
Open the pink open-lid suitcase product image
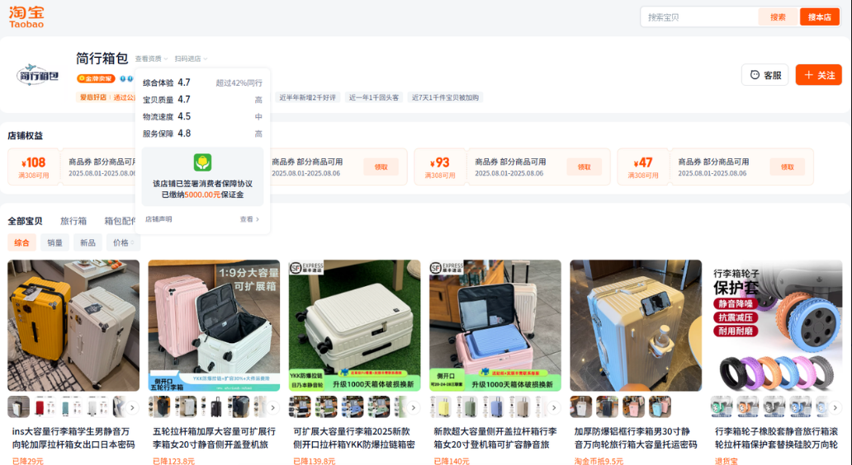495,325
